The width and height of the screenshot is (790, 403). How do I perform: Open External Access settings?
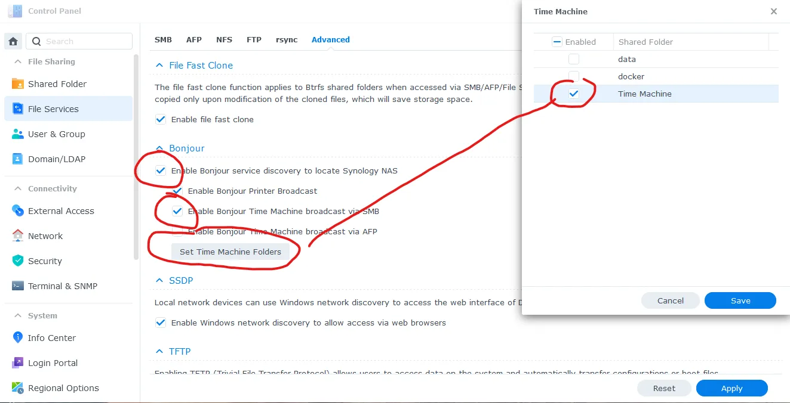[61, 210]
